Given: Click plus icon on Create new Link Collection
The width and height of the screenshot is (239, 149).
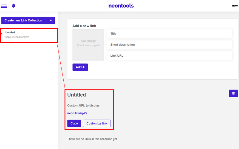Looking at the screenshot, I should click(51, 20).
